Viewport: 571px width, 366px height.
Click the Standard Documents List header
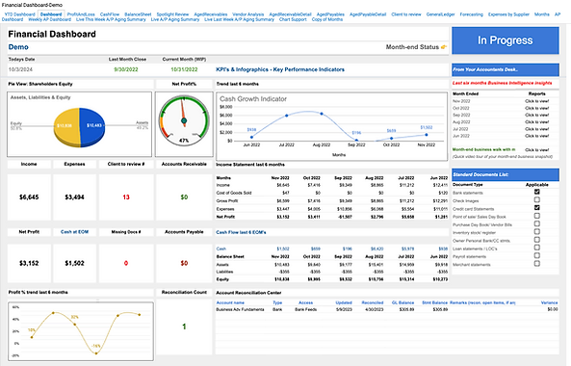coord(506,174)
